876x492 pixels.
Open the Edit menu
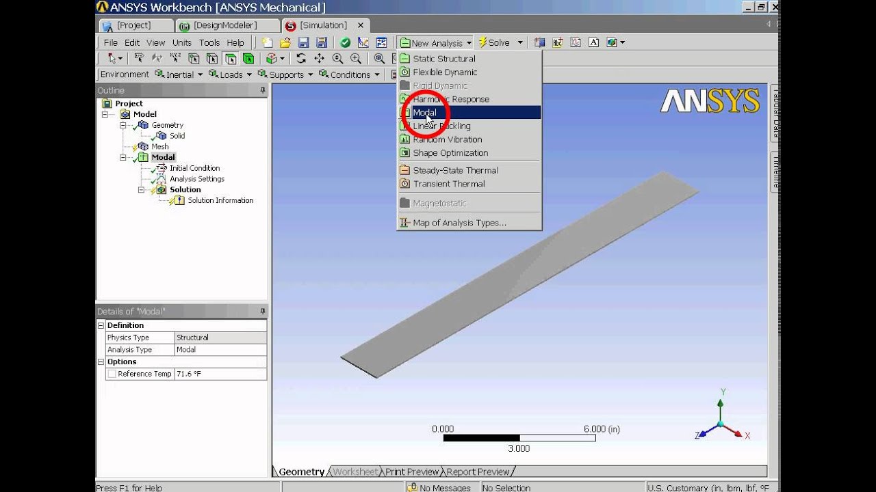pyautogui.click(x=132, y=42)
